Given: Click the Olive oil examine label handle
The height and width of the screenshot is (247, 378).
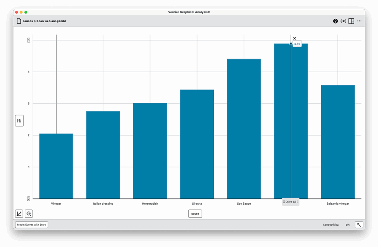Looking at the screenshot, I should tap(291, 202).
